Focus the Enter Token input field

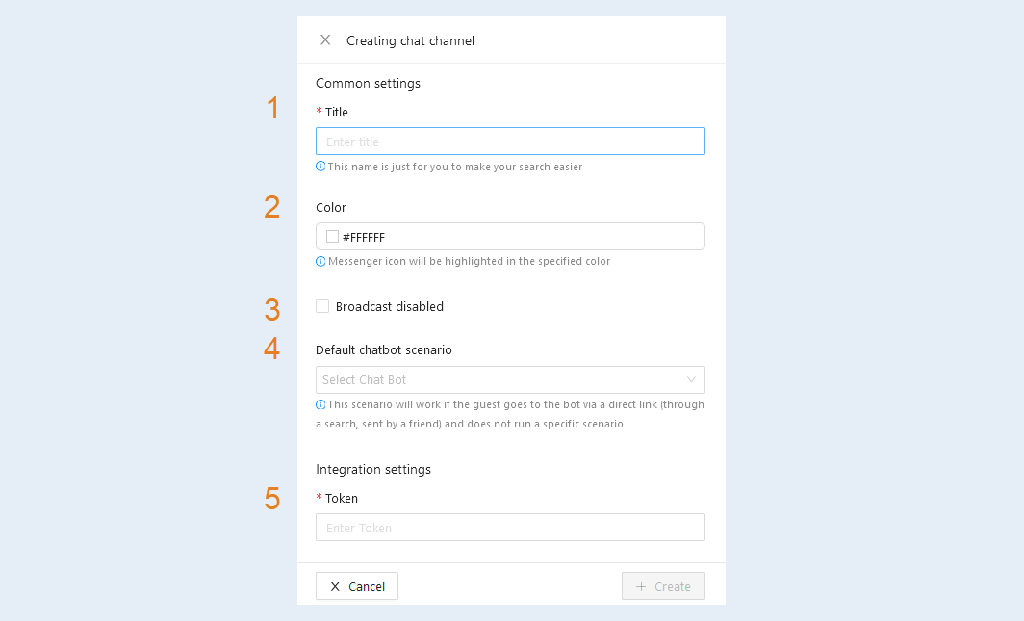[x=510, y=528]
